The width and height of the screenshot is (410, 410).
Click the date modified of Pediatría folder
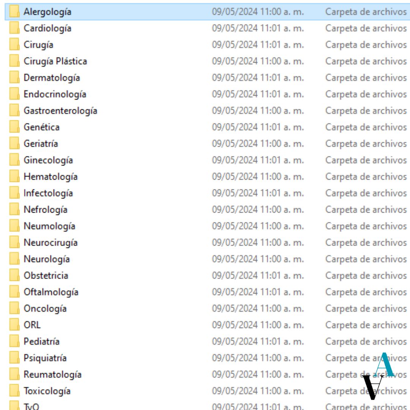point(257,342)
